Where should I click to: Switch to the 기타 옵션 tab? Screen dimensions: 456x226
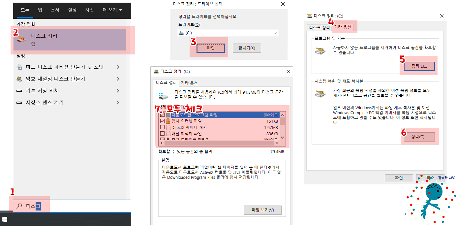pyautogui.click(x=344, y=27)
